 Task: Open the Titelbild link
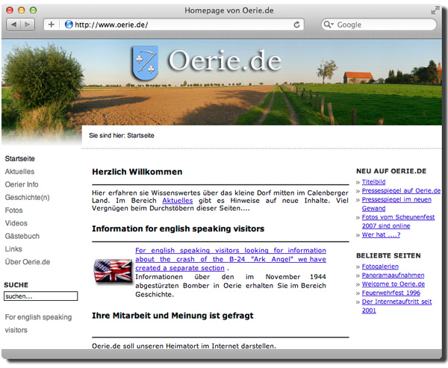pos(374,182)
